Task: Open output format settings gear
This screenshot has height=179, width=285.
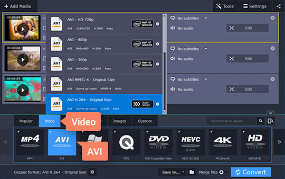Action: (x=92, y=172)
